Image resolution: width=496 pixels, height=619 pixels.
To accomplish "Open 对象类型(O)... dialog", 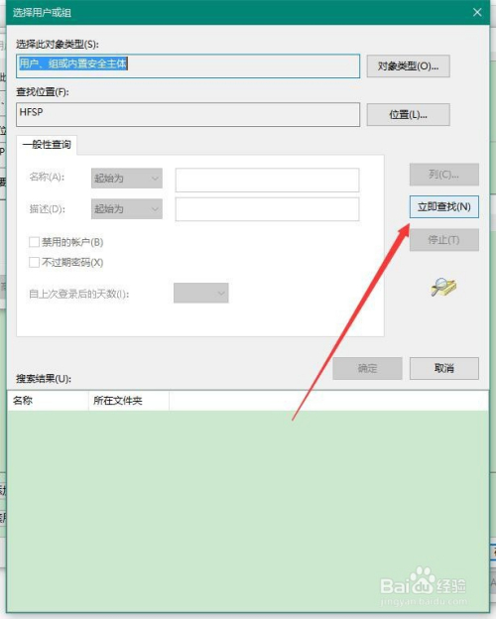I will [x=408, y=65].
